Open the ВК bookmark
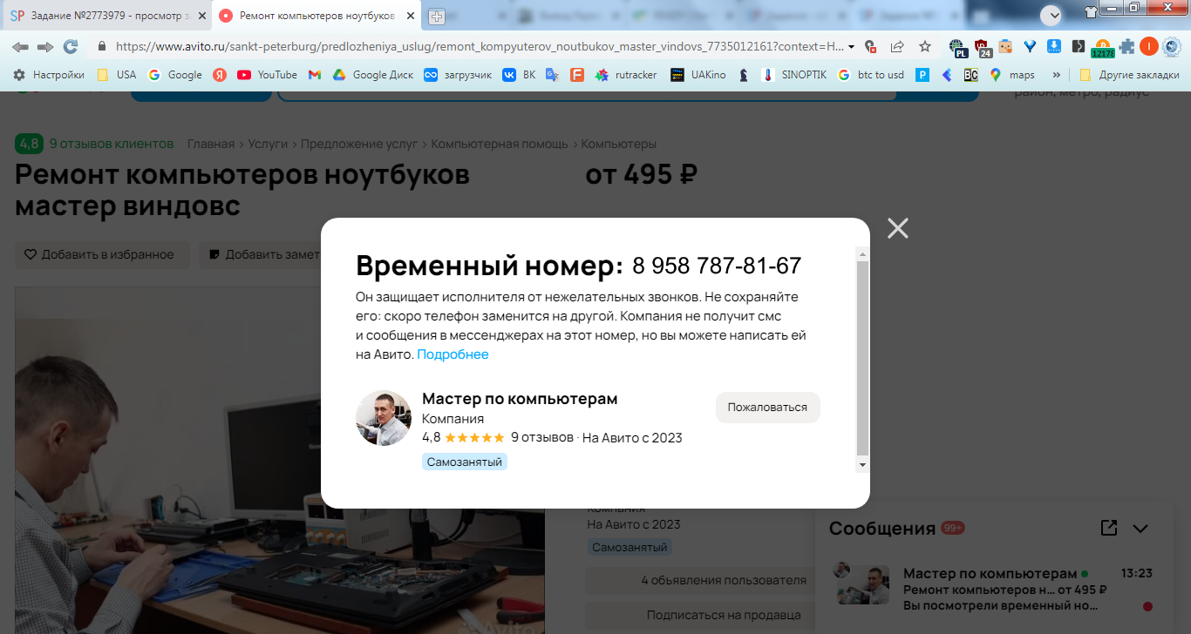 518,75
